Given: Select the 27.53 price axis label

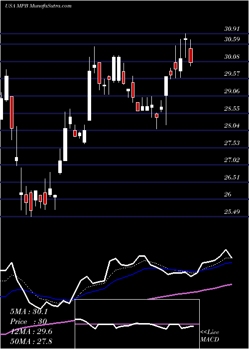Looking at the screenshot, I should [x=232, y=143].
